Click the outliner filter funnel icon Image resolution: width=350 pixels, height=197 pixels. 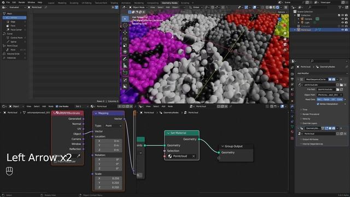point(340,7)
